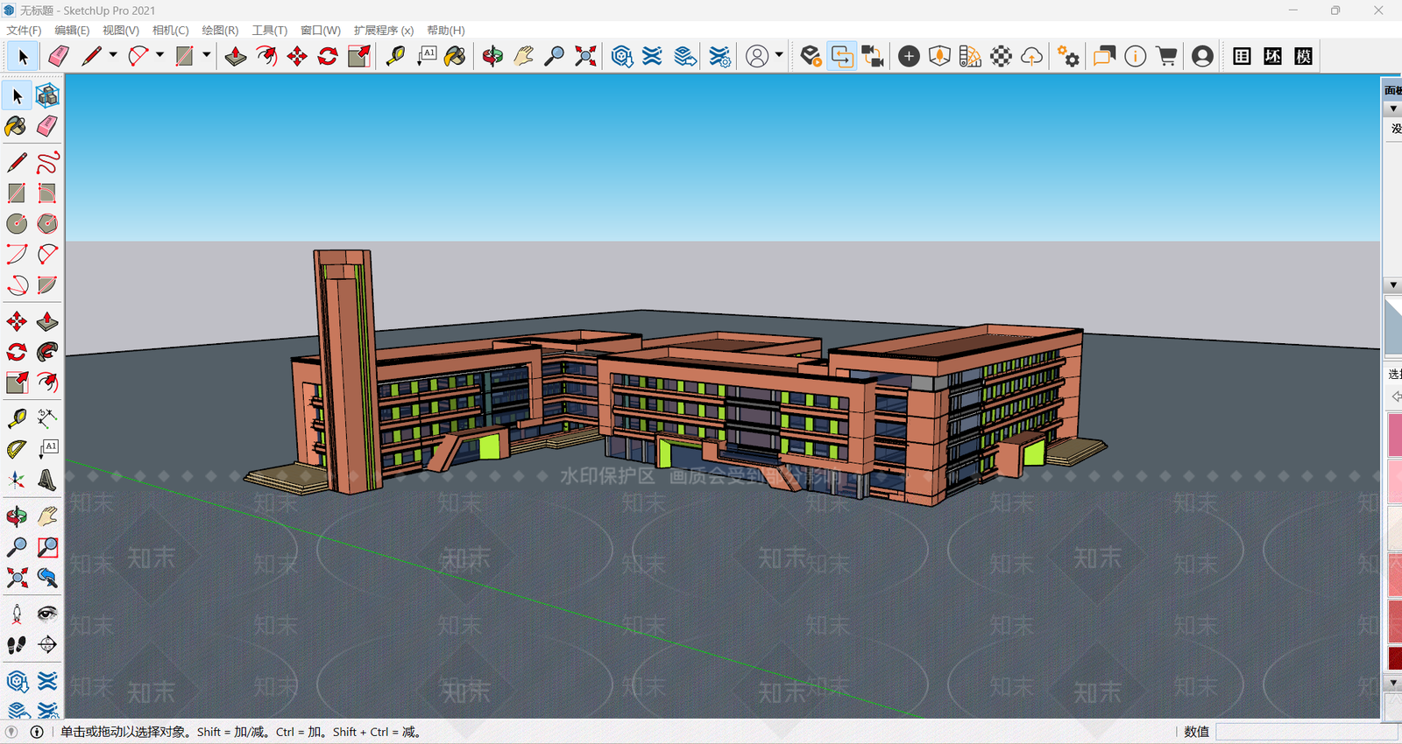Click the Make Component icon in left toolbar
The height and width of the screenshot is (744, 1402).
47,95
